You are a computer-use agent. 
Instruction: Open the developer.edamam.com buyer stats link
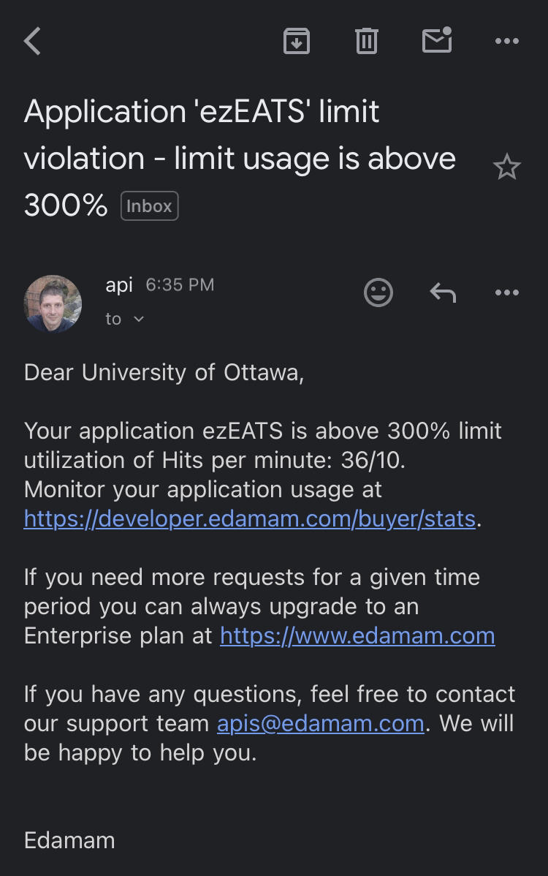(x=250, y=518)
